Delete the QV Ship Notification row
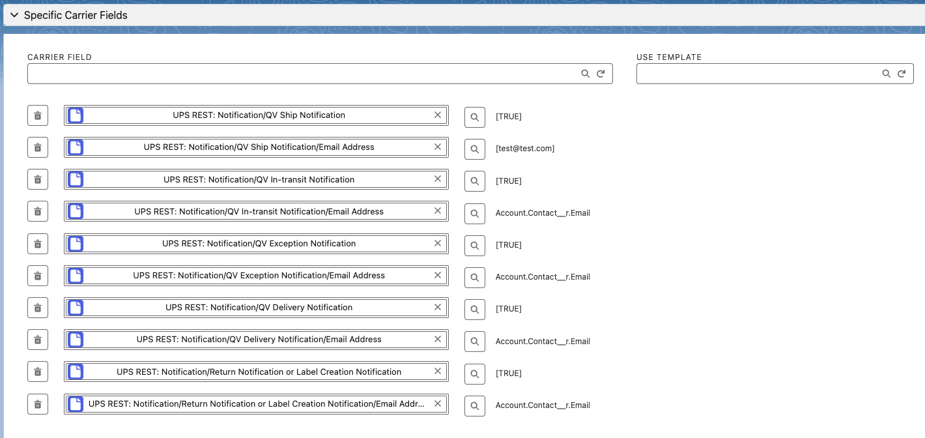The image size is (925, 438). (x=38, y=115)
